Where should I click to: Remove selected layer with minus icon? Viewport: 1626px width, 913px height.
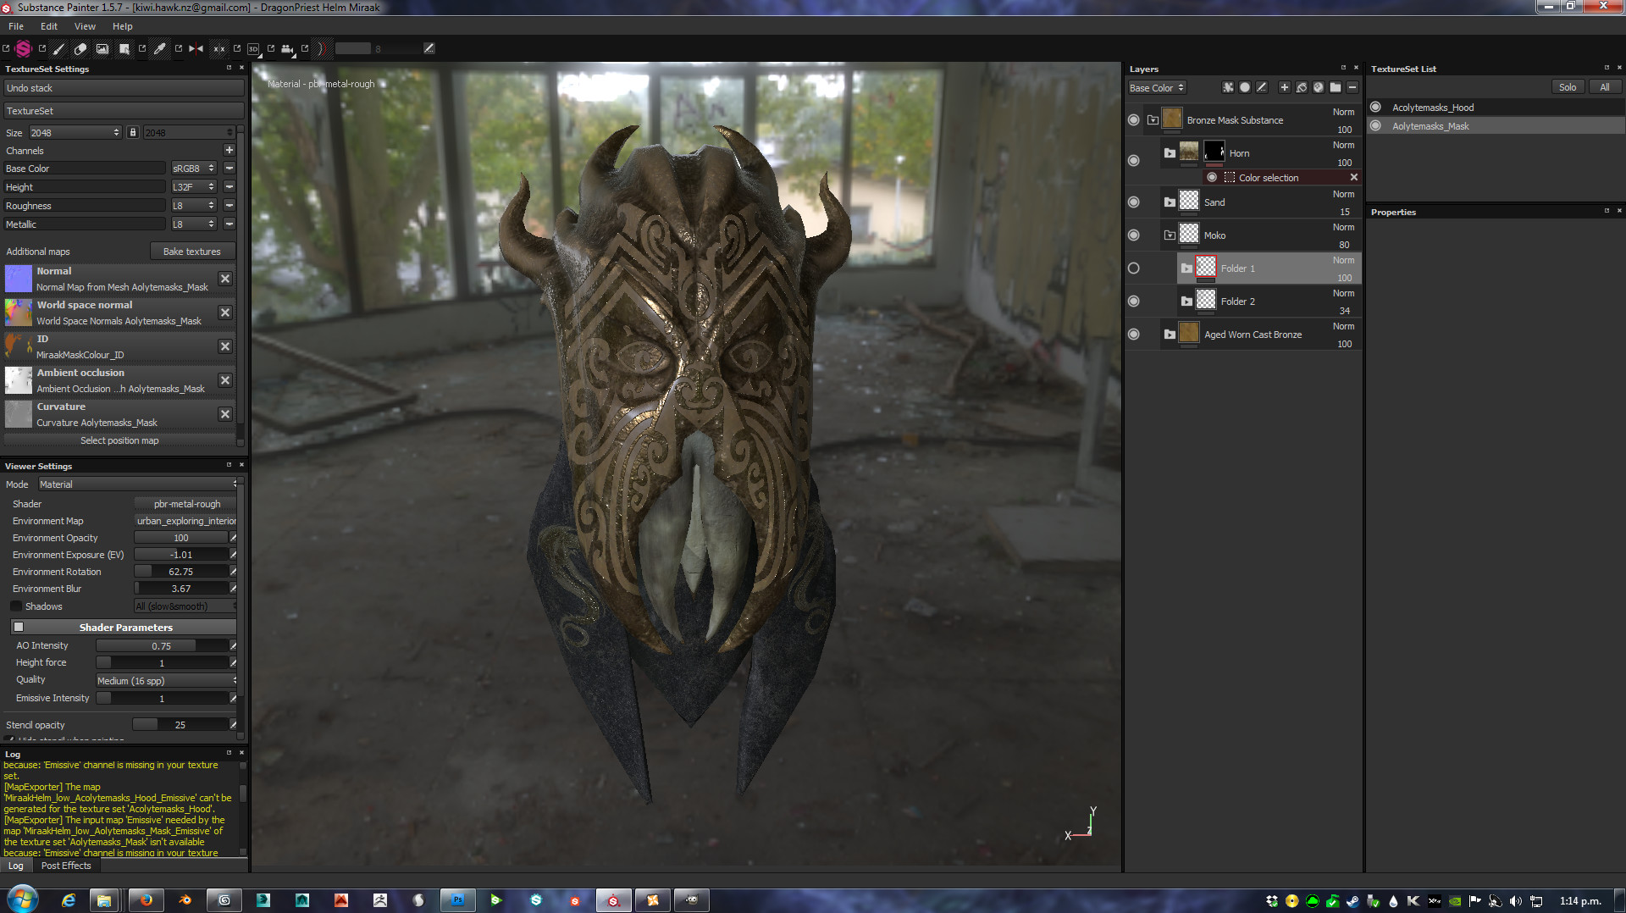pos(1352,87)
